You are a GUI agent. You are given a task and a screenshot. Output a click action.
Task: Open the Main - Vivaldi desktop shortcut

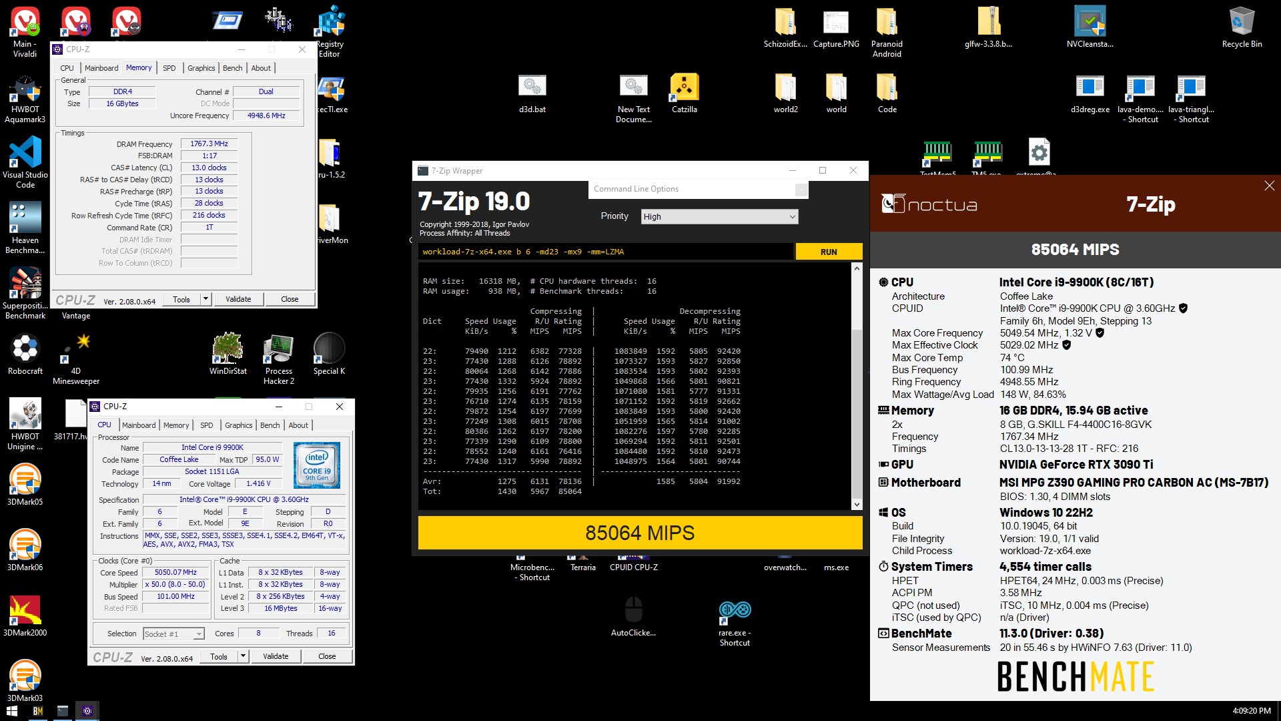[25, 32]
